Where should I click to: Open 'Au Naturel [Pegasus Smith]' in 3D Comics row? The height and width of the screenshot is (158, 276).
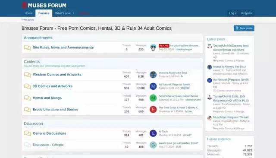(x=174, y=84)
